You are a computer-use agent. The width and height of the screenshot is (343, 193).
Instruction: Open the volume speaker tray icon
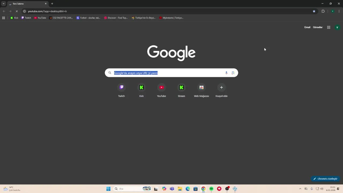pyautogui.click(x=322, y=189)
